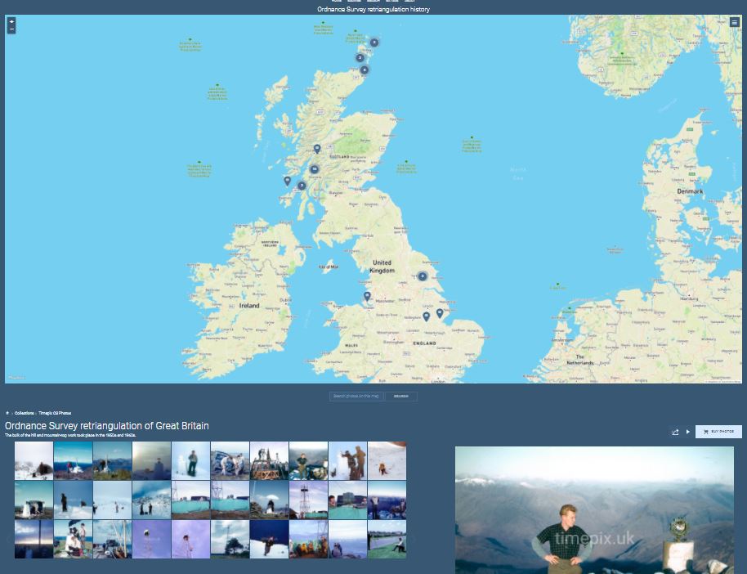
Task: Click the marker pin near Manchester
Action: 367,295
